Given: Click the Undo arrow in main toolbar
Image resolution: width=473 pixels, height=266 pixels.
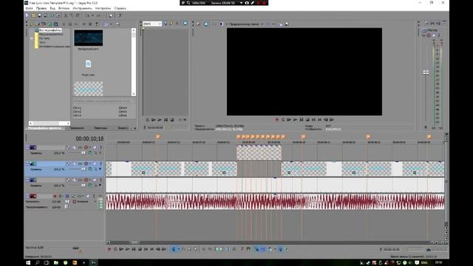Looking at the screenshot, I should 87,16.
